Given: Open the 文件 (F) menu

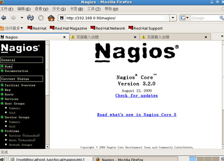Looking at the screenshot, I should pyautogui.click(x=7, y=9).
